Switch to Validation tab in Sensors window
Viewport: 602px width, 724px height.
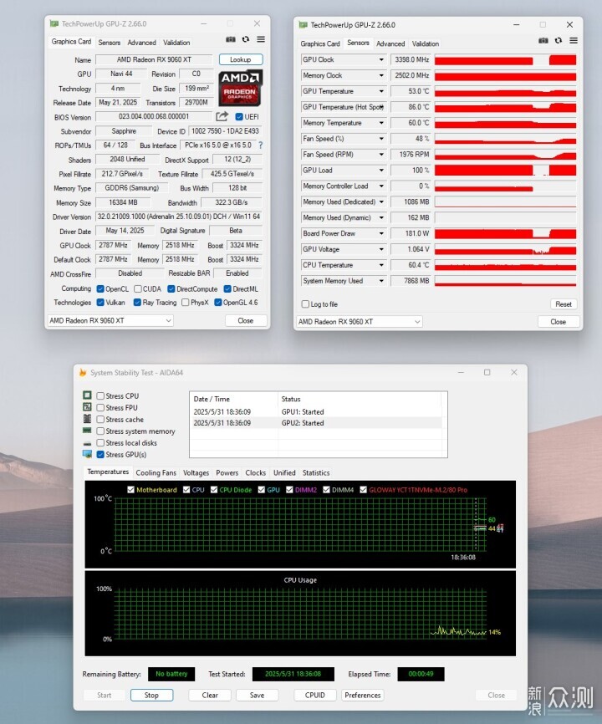tap(426, 43)
